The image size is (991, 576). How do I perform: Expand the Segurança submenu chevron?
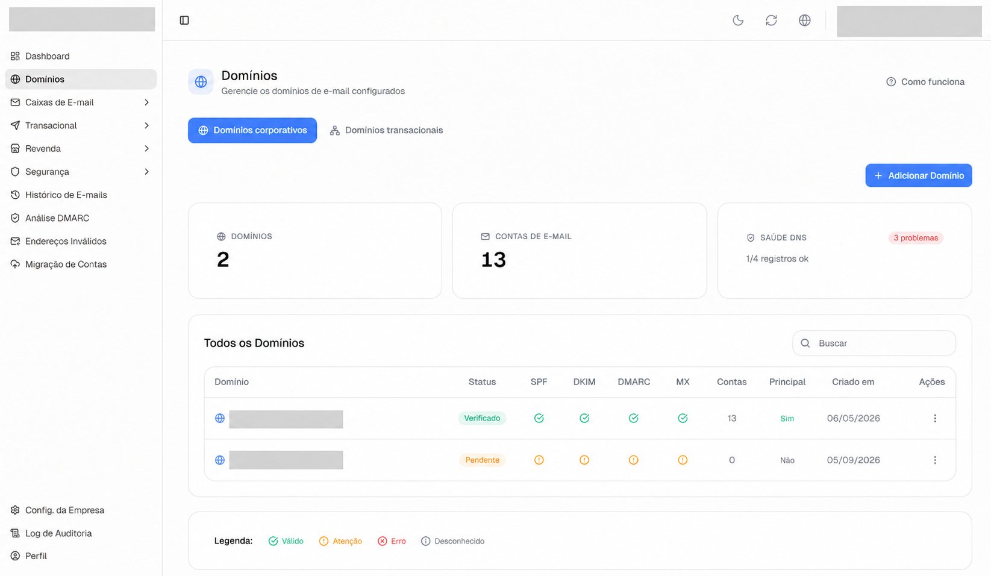coord(146,172)
